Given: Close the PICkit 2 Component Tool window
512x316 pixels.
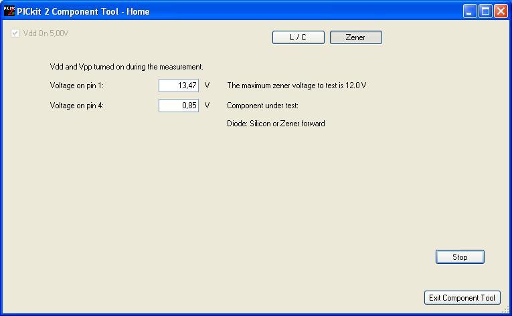Looking at the screenshot, I should coord(501,11).
